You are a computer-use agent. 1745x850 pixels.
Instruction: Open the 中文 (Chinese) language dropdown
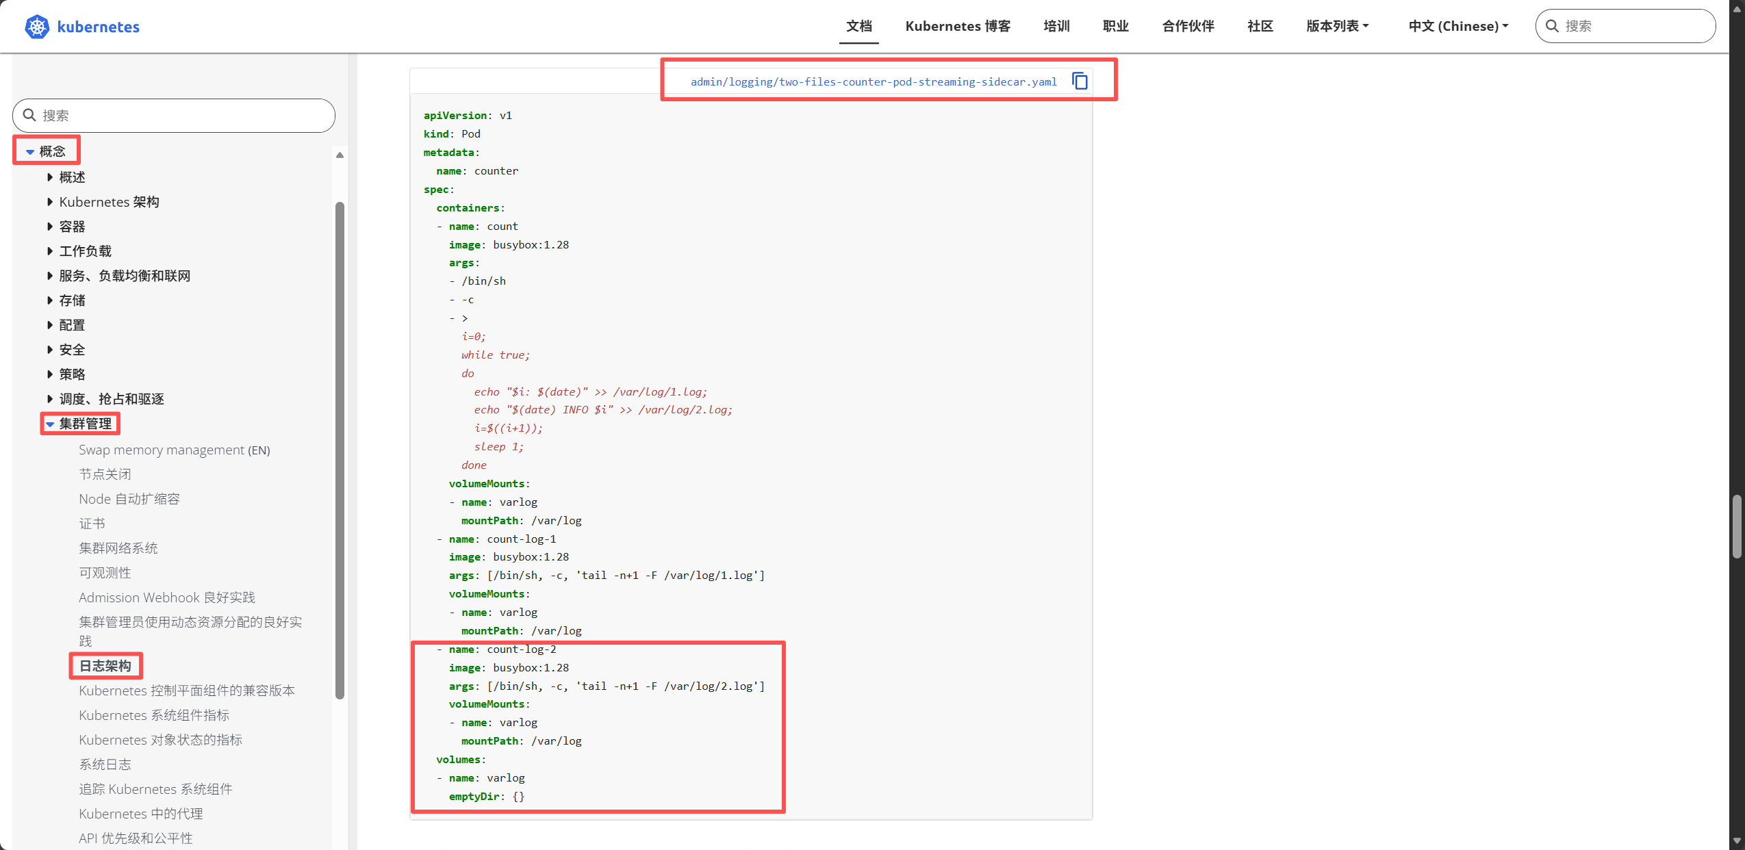(1458, 26)
